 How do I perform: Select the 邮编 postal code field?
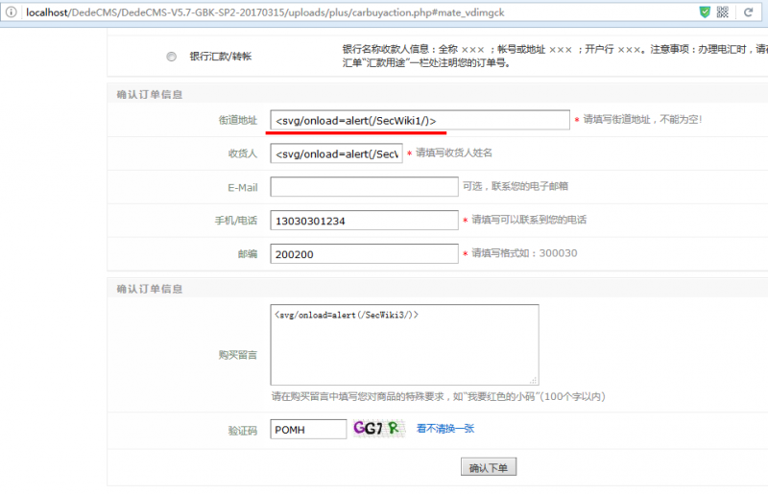pos(364,254)
